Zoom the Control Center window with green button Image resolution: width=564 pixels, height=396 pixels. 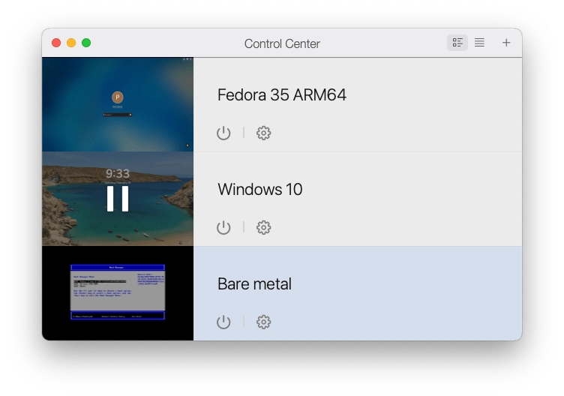coord(86,43)
